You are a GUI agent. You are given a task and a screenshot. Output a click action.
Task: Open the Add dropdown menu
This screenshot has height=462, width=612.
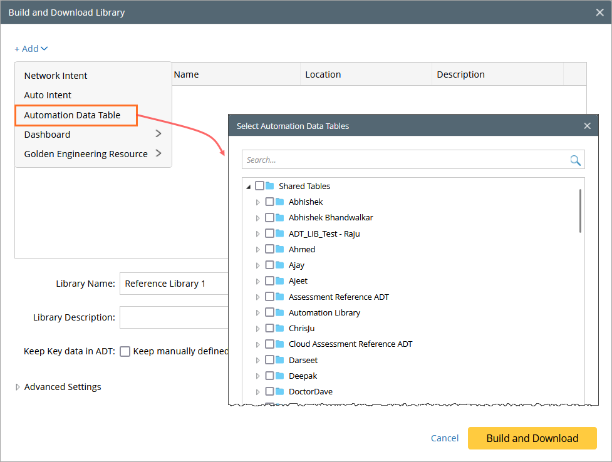[31, 49]
